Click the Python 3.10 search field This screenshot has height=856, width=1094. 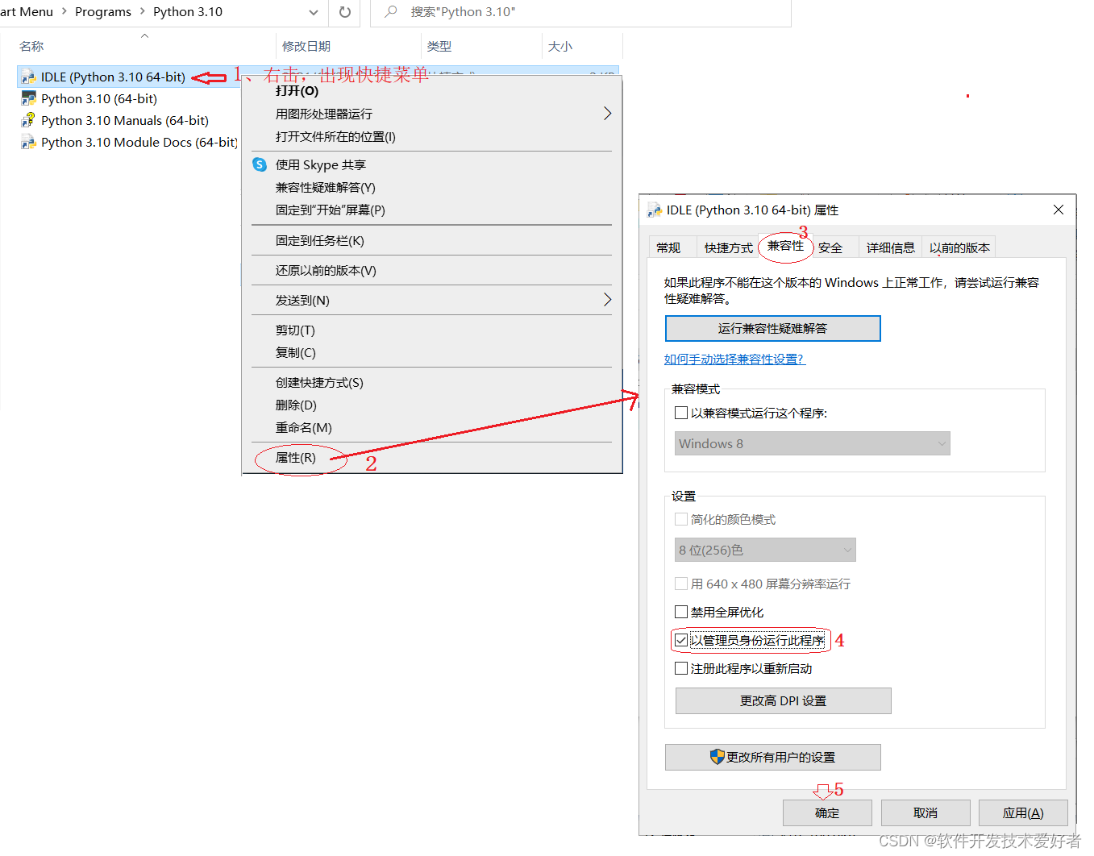[x=580, y=12]
